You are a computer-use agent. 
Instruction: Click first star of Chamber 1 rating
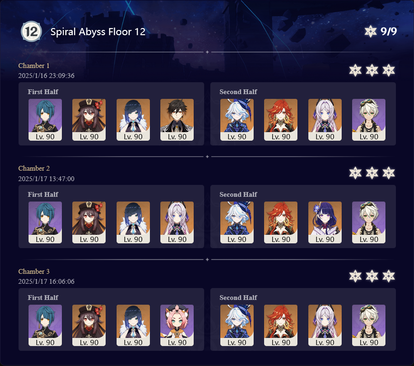pos(355,70)
